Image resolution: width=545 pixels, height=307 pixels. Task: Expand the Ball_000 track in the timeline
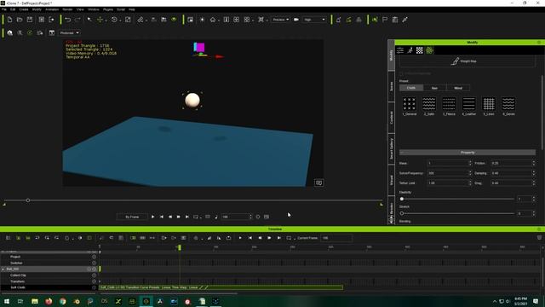coord(3,269)
